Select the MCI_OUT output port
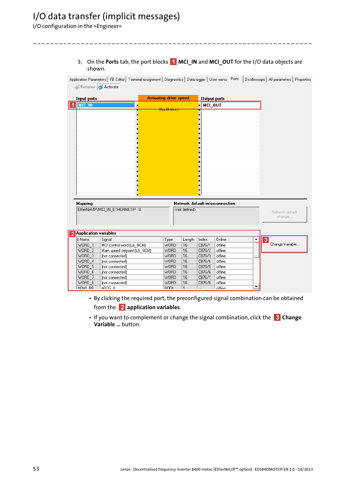The image size is (346, 491). pos(231,105)
